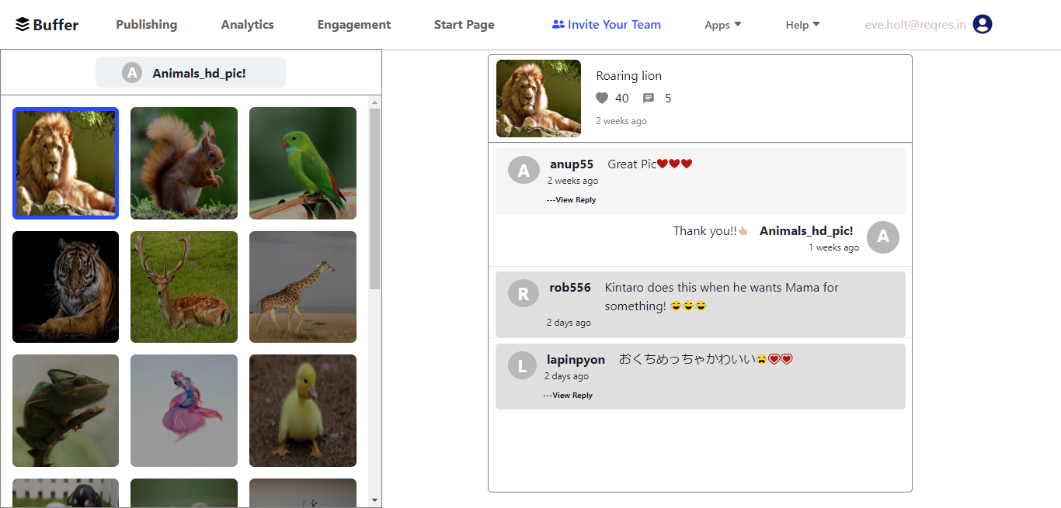Click Invite Your Team link
Screen dimensions: 1061x508
coord(606,25)
